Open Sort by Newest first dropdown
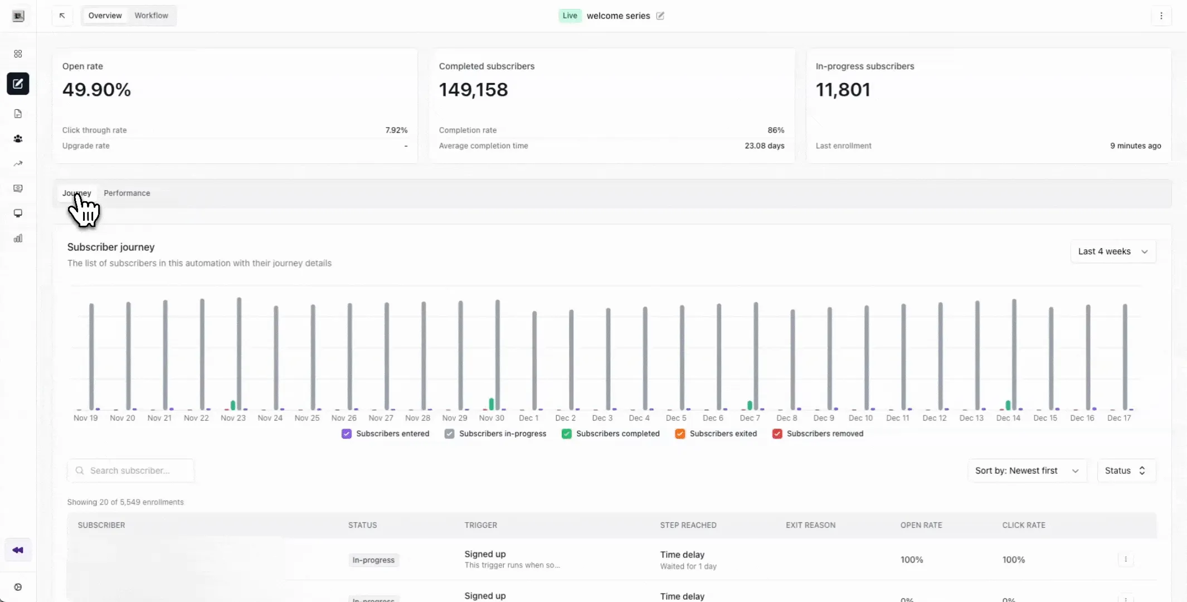 click(1027, 470)
